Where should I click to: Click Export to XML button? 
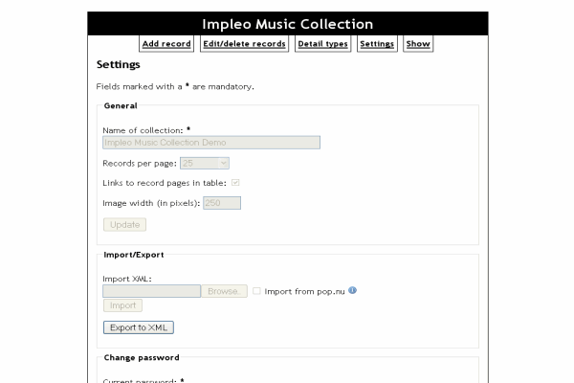[x=139, y=327]
